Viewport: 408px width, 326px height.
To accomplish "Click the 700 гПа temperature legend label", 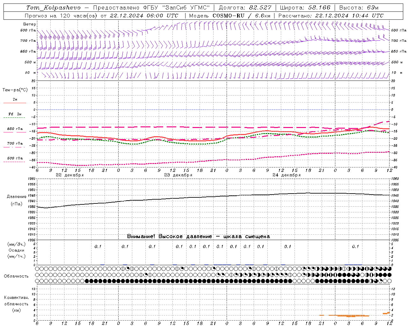I will (x=15, y=144).
